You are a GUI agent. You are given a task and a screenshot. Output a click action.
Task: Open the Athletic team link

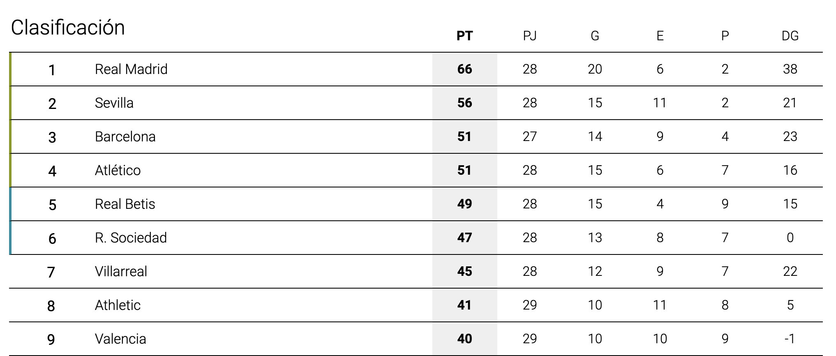pos(118,305)
